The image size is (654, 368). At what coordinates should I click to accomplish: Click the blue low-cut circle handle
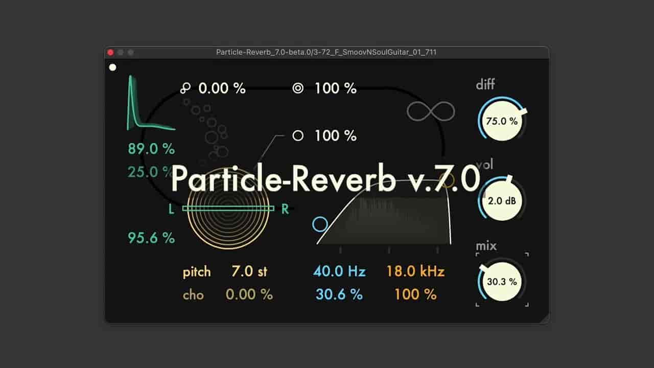tap(320, 224)
